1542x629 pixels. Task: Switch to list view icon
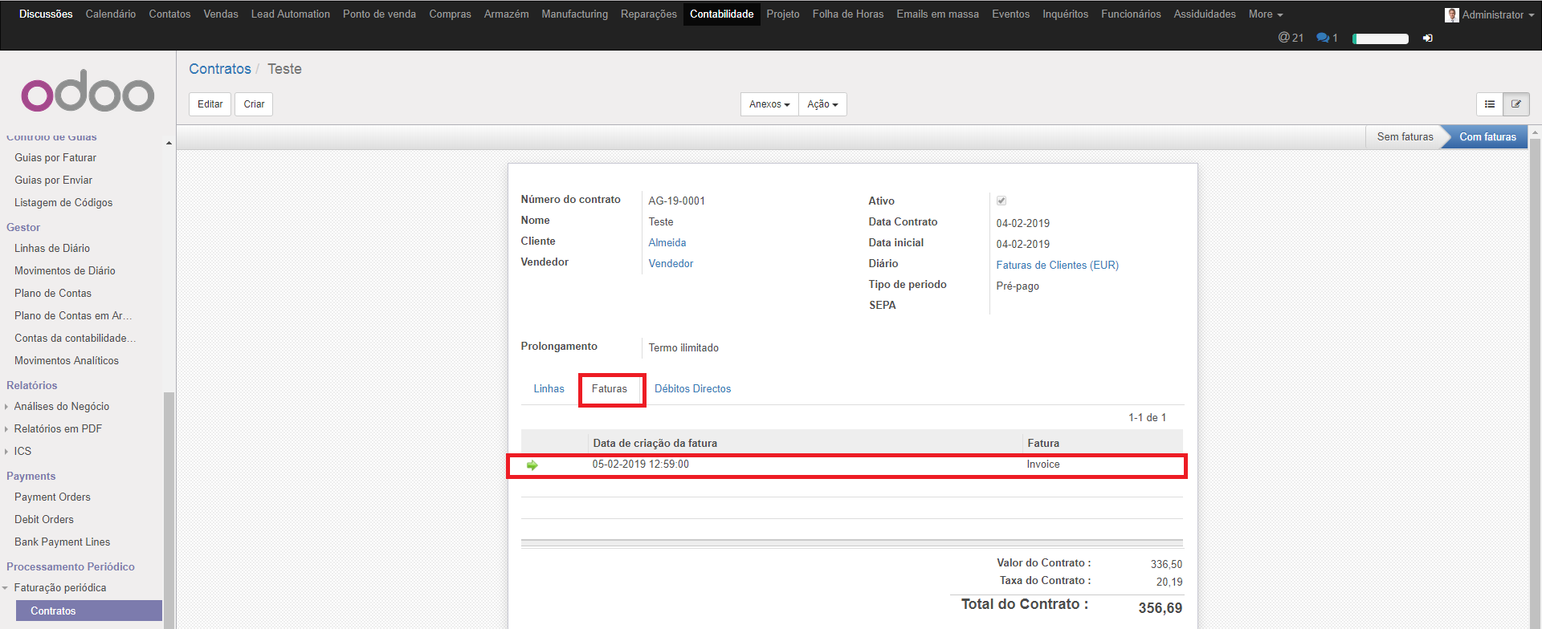click(x=1489, y=104)
